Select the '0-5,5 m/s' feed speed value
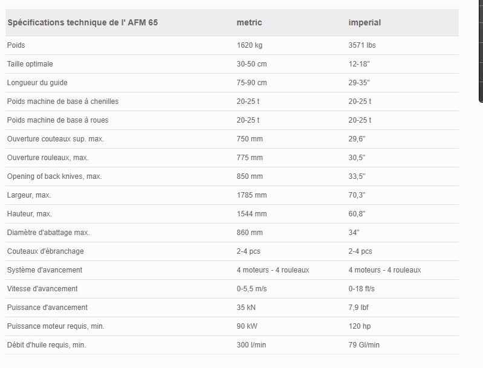This screenshot has width=483, height=368. [251, 289]
